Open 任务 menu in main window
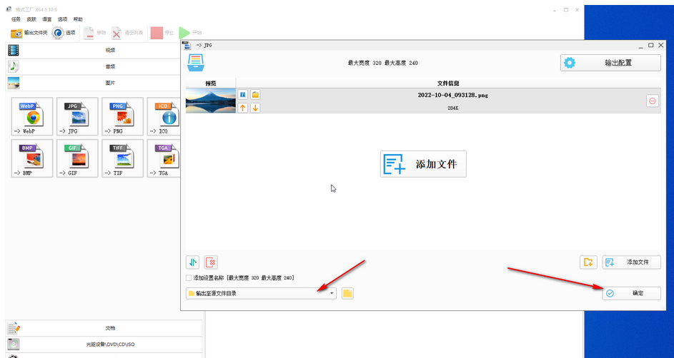674x358 pixels. coord(16,19)
